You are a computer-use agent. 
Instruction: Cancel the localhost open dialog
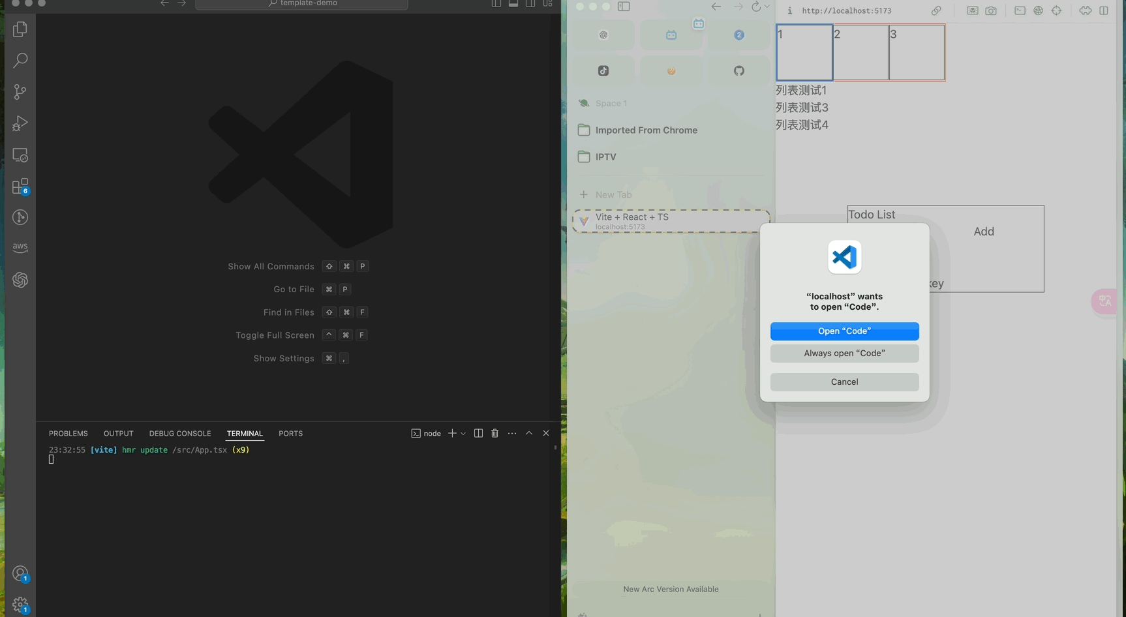click(x=844, y=382)
